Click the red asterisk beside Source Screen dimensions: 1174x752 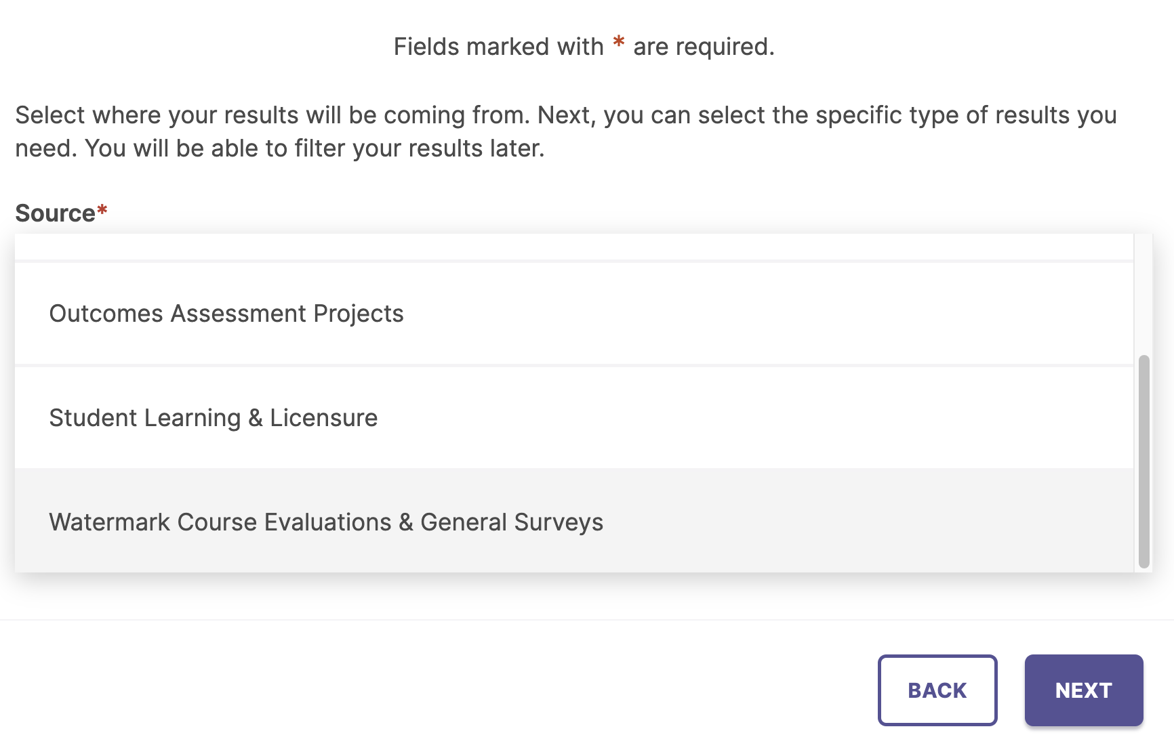point(102,211)
